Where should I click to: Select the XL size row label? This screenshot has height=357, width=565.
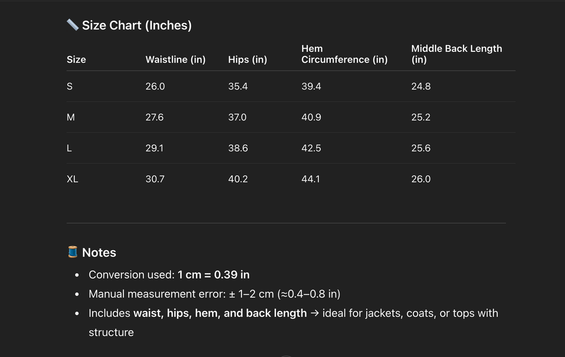72,179
